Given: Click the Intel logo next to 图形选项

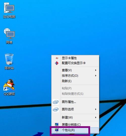Looking at the screenshot, I should click(56, 109).
